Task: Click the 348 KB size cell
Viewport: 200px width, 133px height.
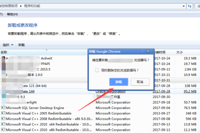Action: pos(191,113)
